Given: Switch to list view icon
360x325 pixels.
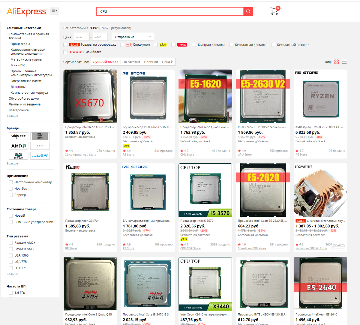Looking at the screenshot, I should click(x=344, y=62).
